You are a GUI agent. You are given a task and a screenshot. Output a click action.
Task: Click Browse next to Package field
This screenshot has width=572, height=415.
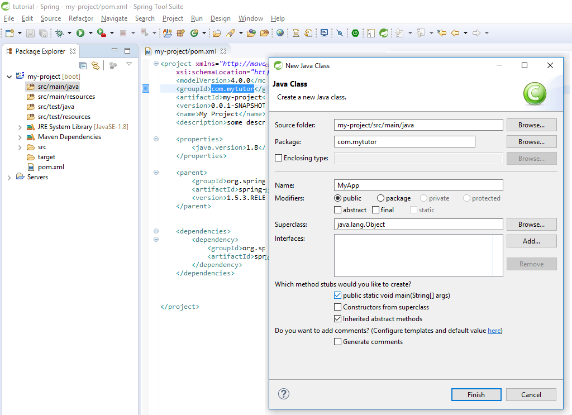coord(532,142)
